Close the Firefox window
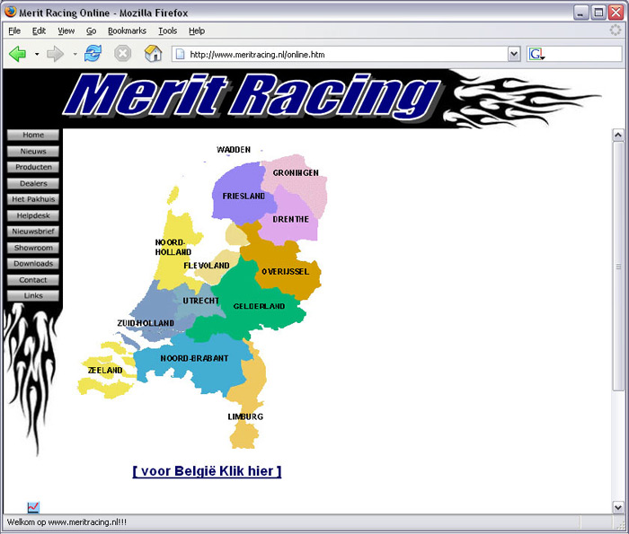 tap(616, 13)
